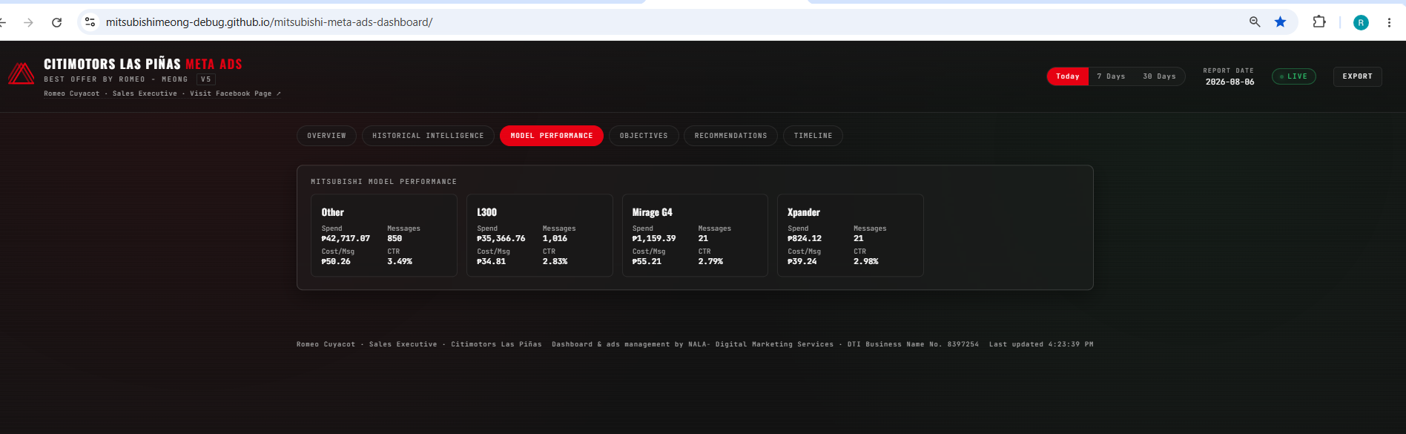Click CTR value 2.79%
Image resolution: width=1406 pixels, height=434 pixels.
(710, 262)
